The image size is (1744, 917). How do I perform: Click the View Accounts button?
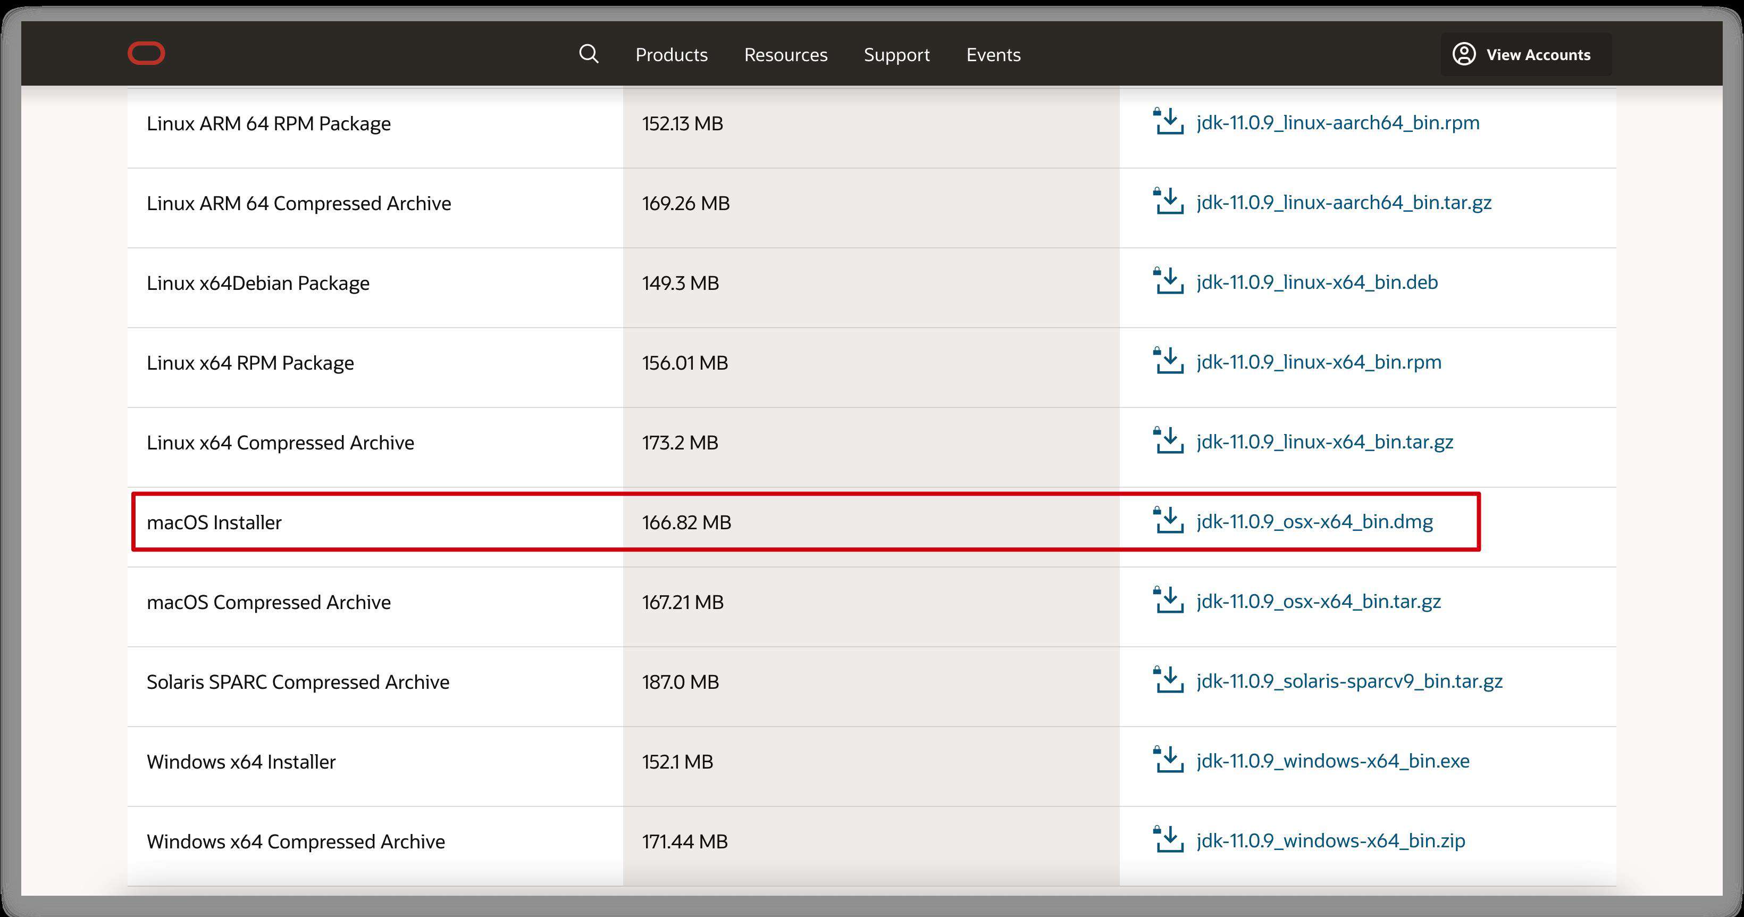tap(1526, 54)
